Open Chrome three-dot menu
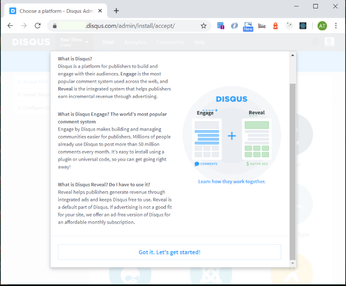346x286 pixels. (336, 26)
